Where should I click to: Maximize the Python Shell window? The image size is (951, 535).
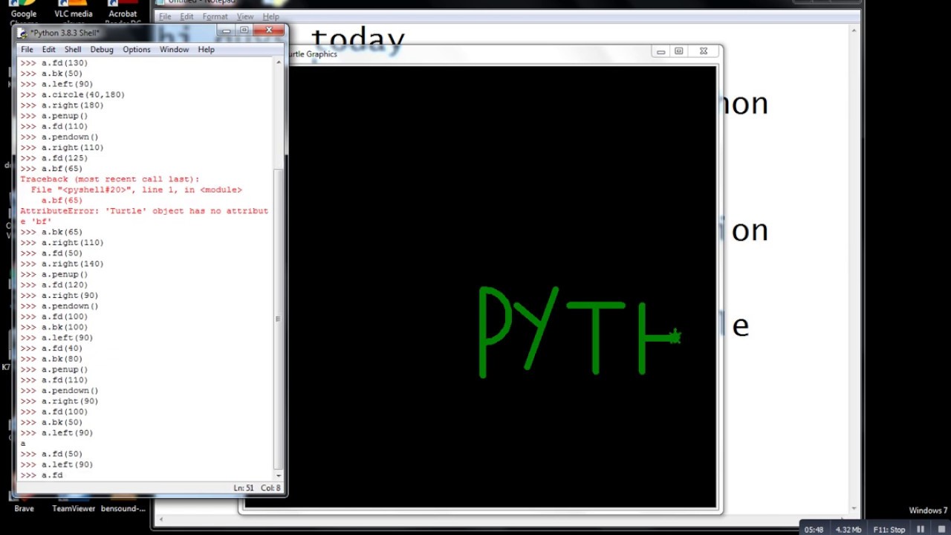pyautogui.click(x=244, y=30)
